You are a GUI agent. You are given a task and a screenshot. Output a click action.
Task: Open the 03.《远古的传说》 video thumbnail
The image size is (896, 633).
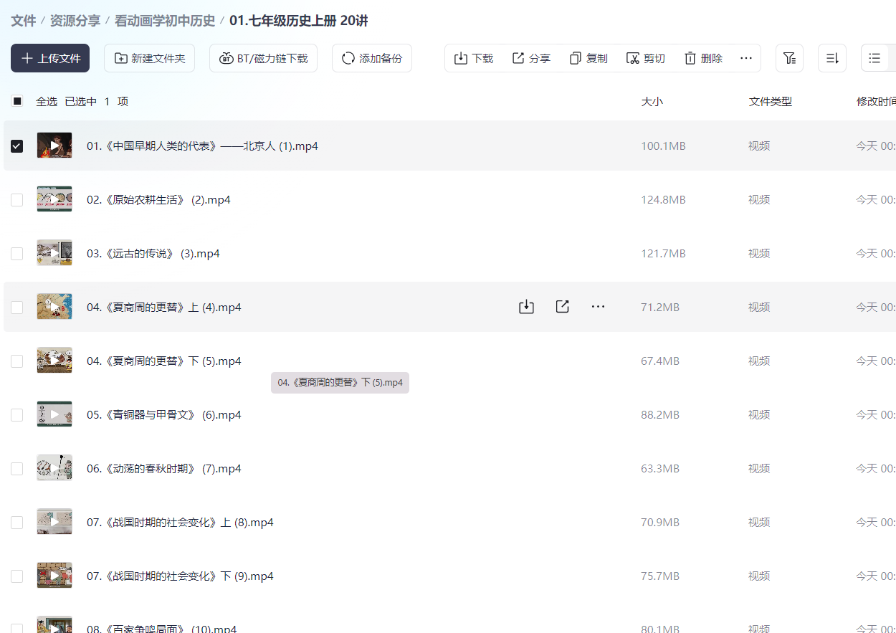54,252
